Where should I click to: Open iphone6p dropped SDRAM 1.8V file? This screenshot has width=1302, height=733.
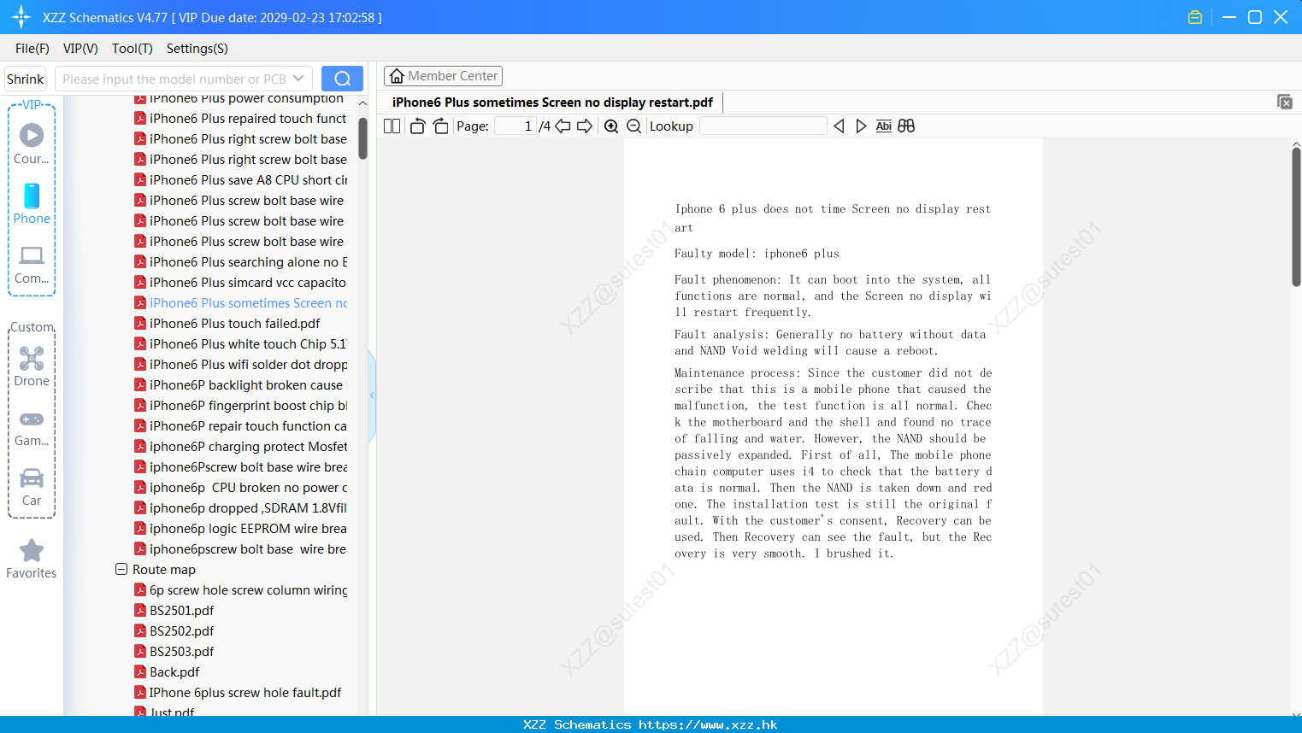241,507
